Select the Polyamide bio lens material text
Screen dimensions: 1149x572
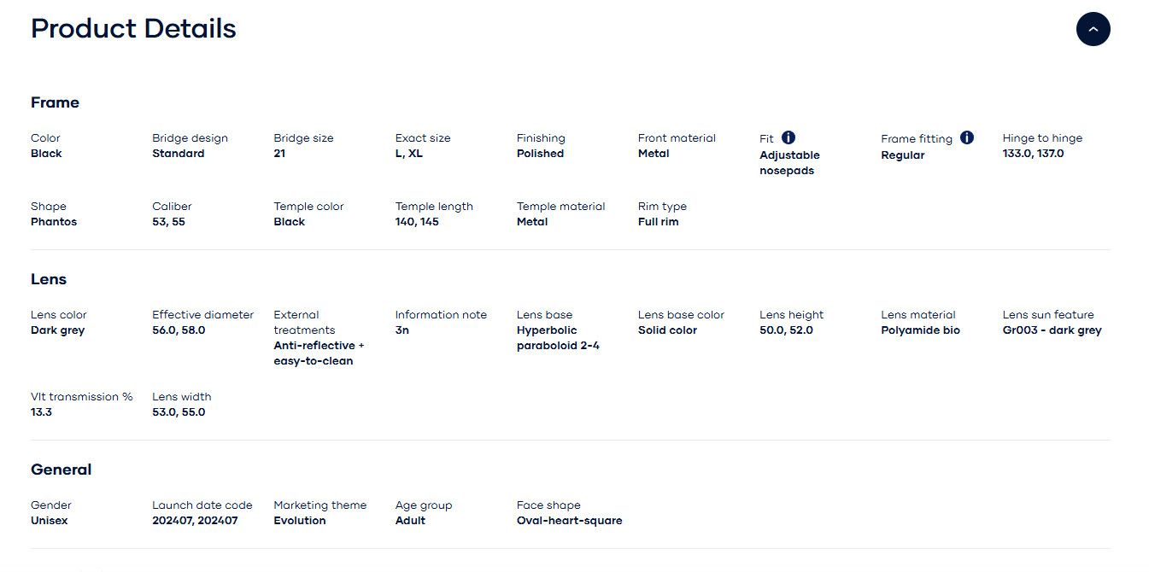click(920, 330)
